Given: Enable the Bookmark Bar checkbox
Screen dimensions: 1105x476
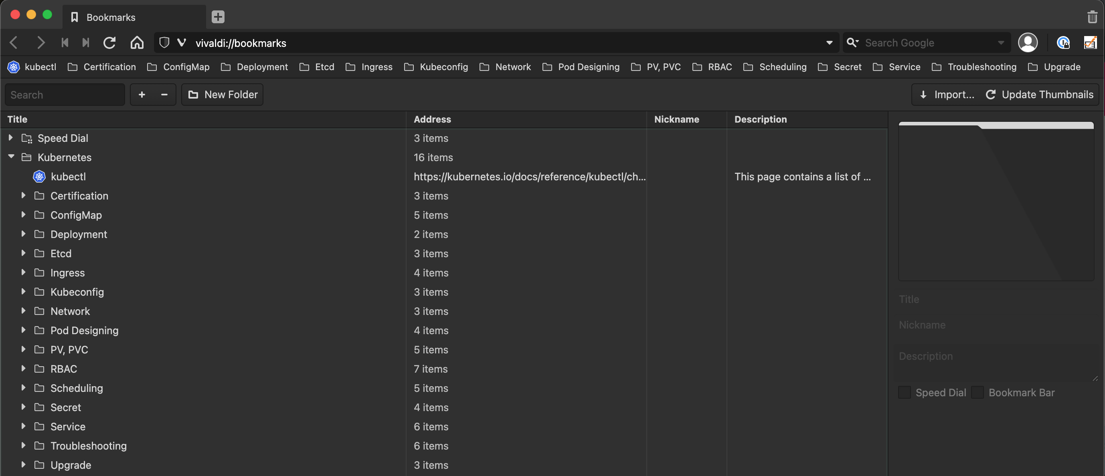Looking at the screenshot, I should (977, 392).
